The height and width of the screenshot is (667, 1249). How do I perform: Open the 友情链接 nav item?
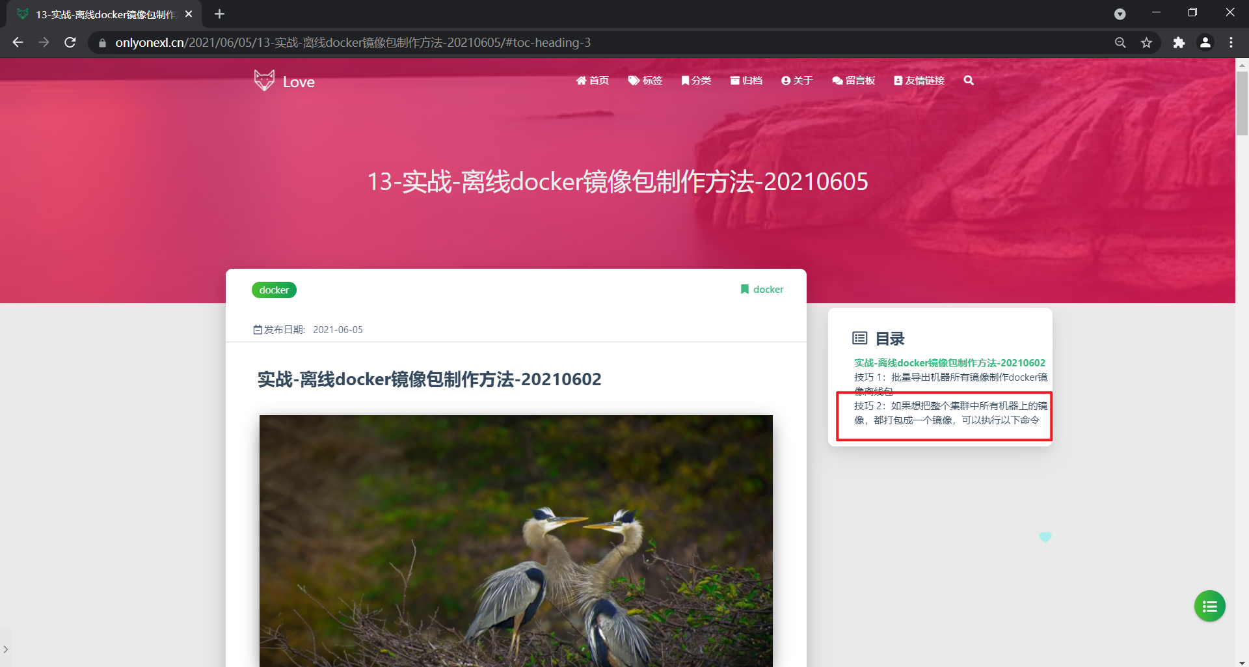click(x=919, y=80)
